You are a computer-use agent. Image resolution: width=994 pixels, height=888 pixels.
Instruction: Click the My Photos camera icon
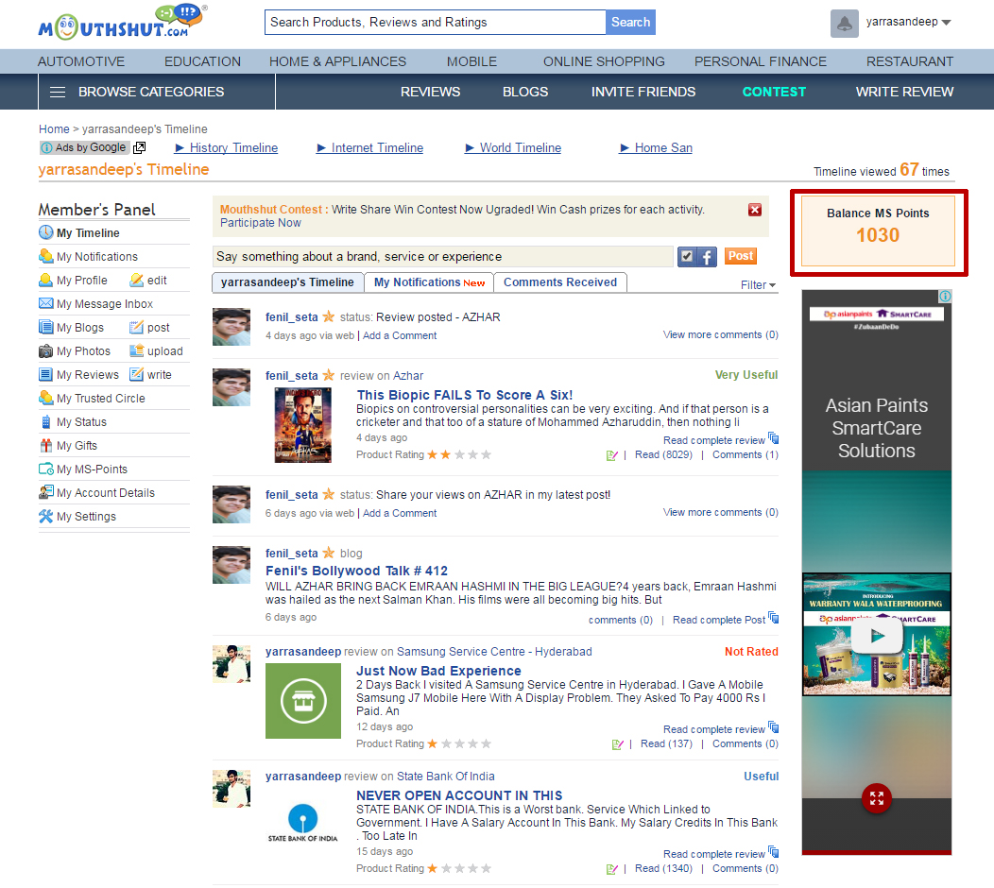tap(45, 351)
